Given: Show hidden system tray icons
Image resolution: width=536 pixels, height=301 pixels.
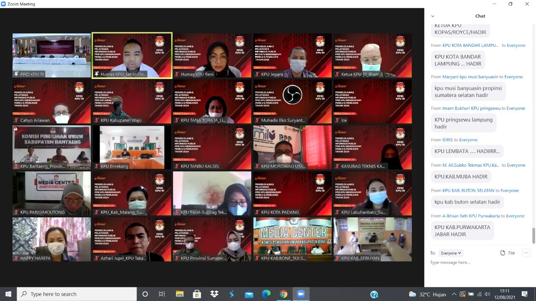Looking at the screenshot, I should click(454, 294).
